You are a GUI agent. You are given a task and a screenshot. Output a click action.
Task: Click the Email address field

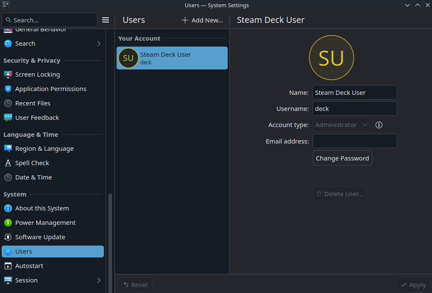[354, 141]
